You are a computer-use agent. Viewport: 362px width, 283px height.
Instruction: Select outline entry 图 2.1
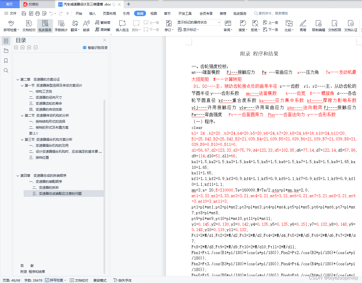(33, 134)
